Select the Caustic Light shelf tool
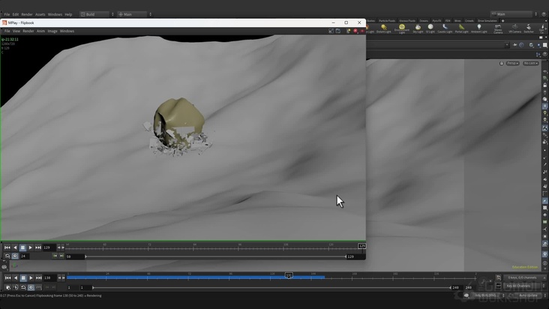549x309 pixels. [x=445, y=28]
